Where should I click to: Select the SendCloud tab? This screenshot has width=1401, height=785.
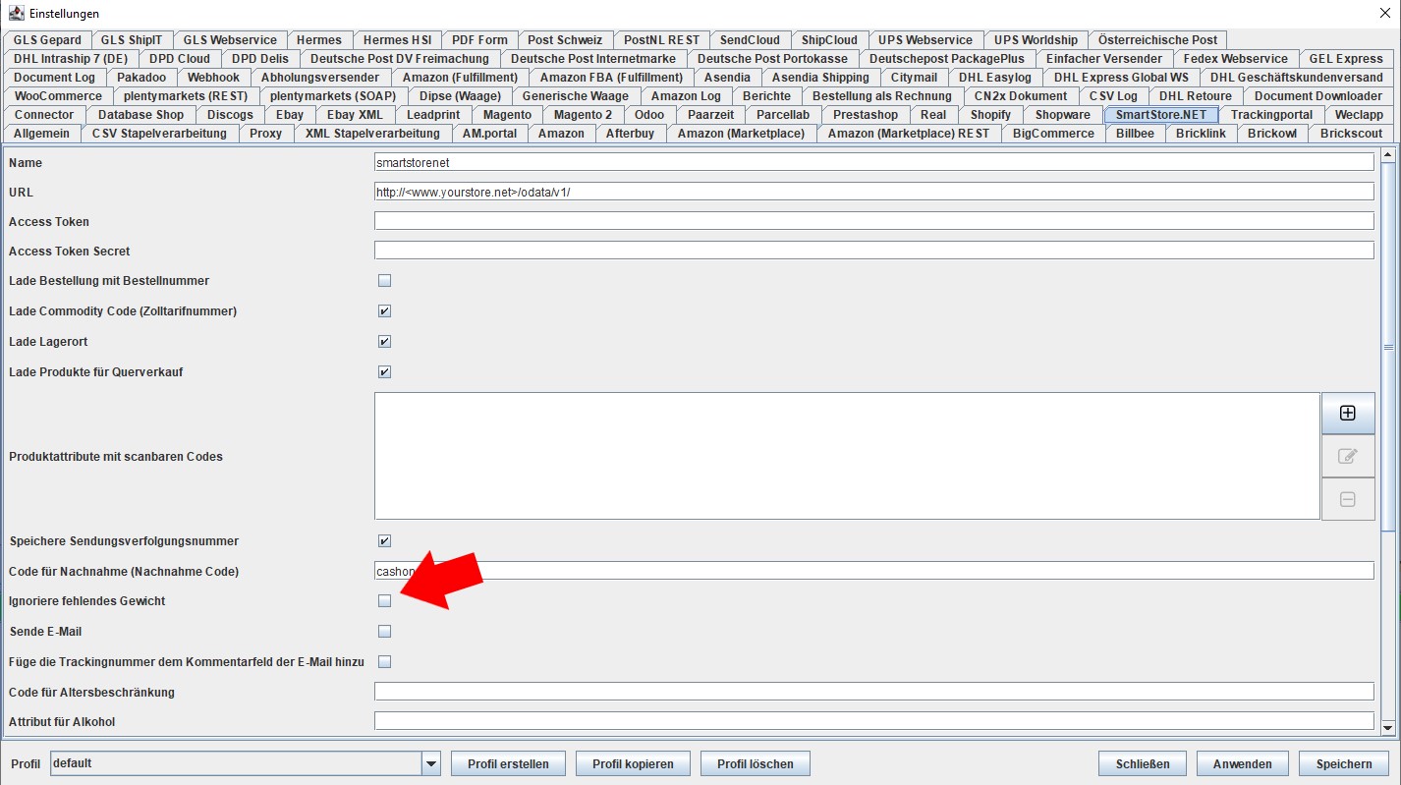click(750, 40)
